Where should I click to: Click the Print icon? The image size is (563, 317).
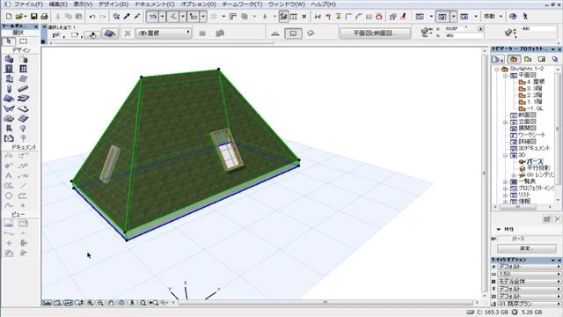44,17
